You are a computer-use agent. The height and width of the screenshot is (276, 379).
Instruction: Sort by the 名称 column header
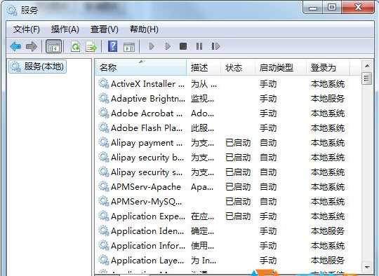(141, 67)
